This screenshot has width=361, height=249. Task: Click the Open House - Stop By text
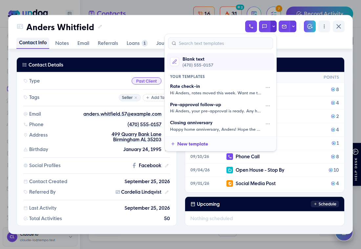pos(260,170)
